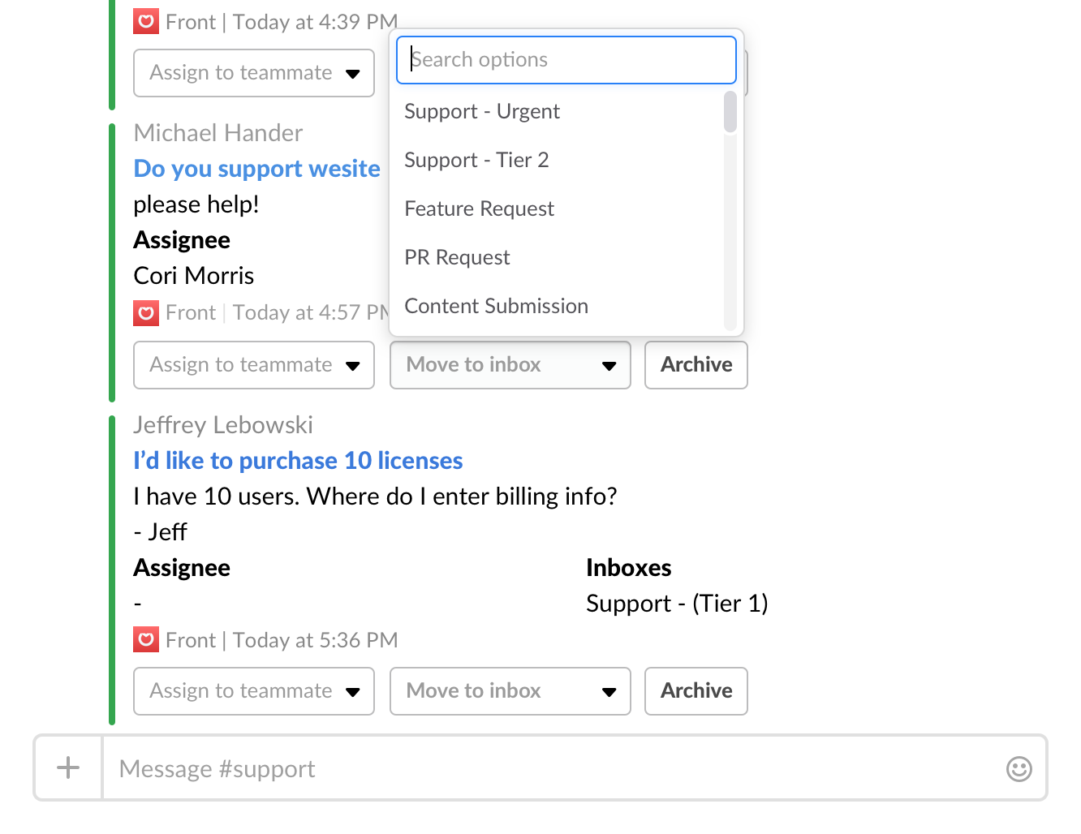Select Content Submission from the dropdown list

(496, 306)
